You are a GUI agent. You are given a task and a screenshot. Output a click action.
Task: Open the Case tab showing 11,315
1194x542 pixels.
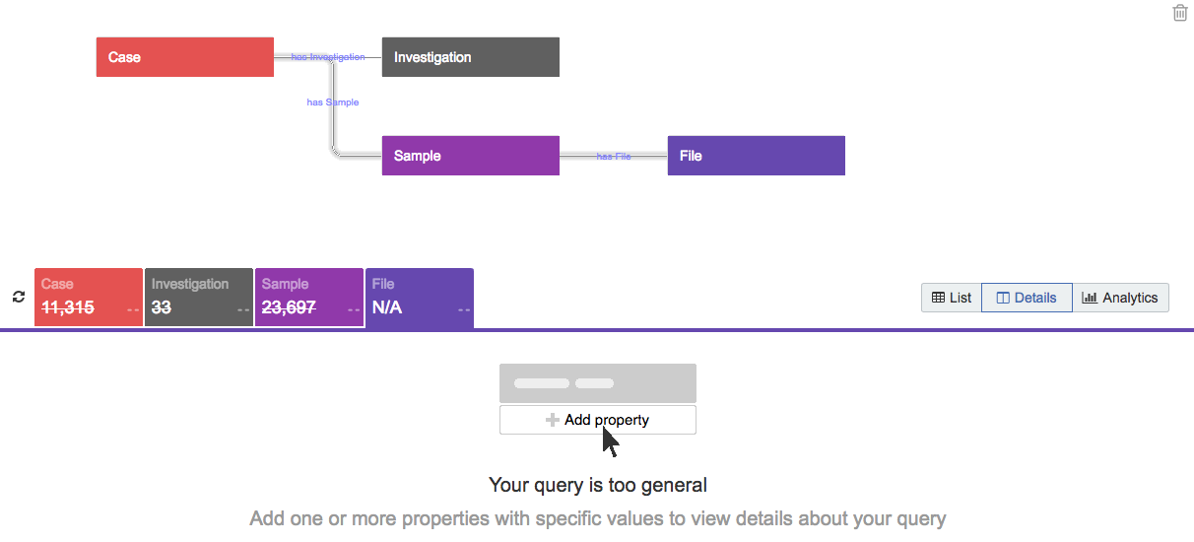(x=89, y=298)
